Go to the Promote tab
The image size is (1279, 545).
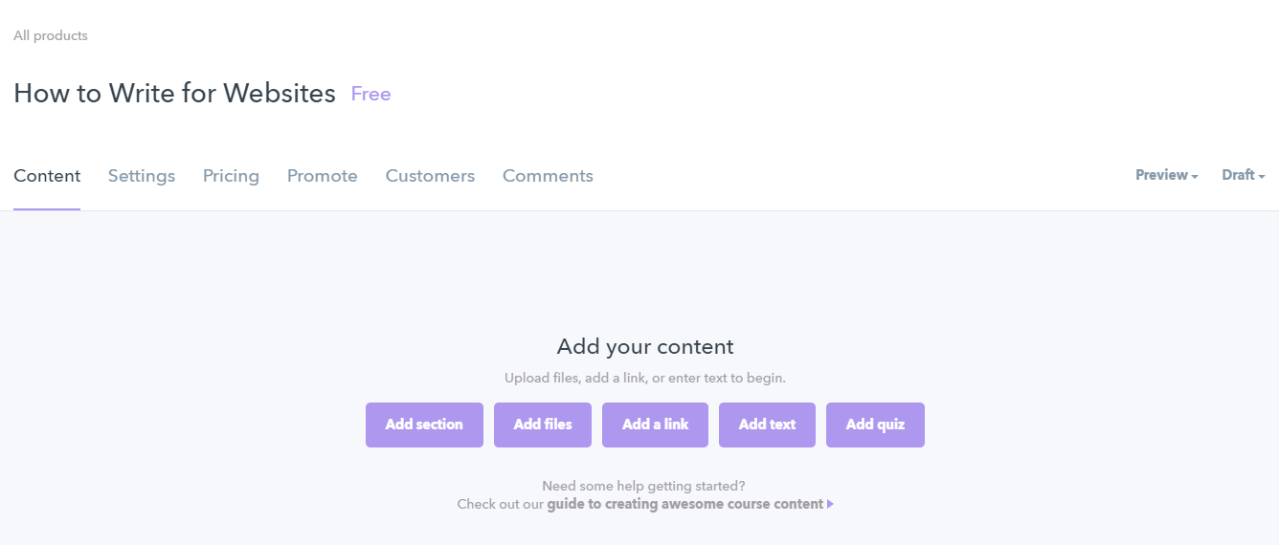(x=323, y=176)
